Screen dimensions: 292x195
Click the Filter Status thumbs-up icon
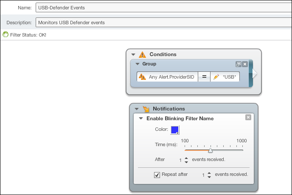click(x=6, y=34)
